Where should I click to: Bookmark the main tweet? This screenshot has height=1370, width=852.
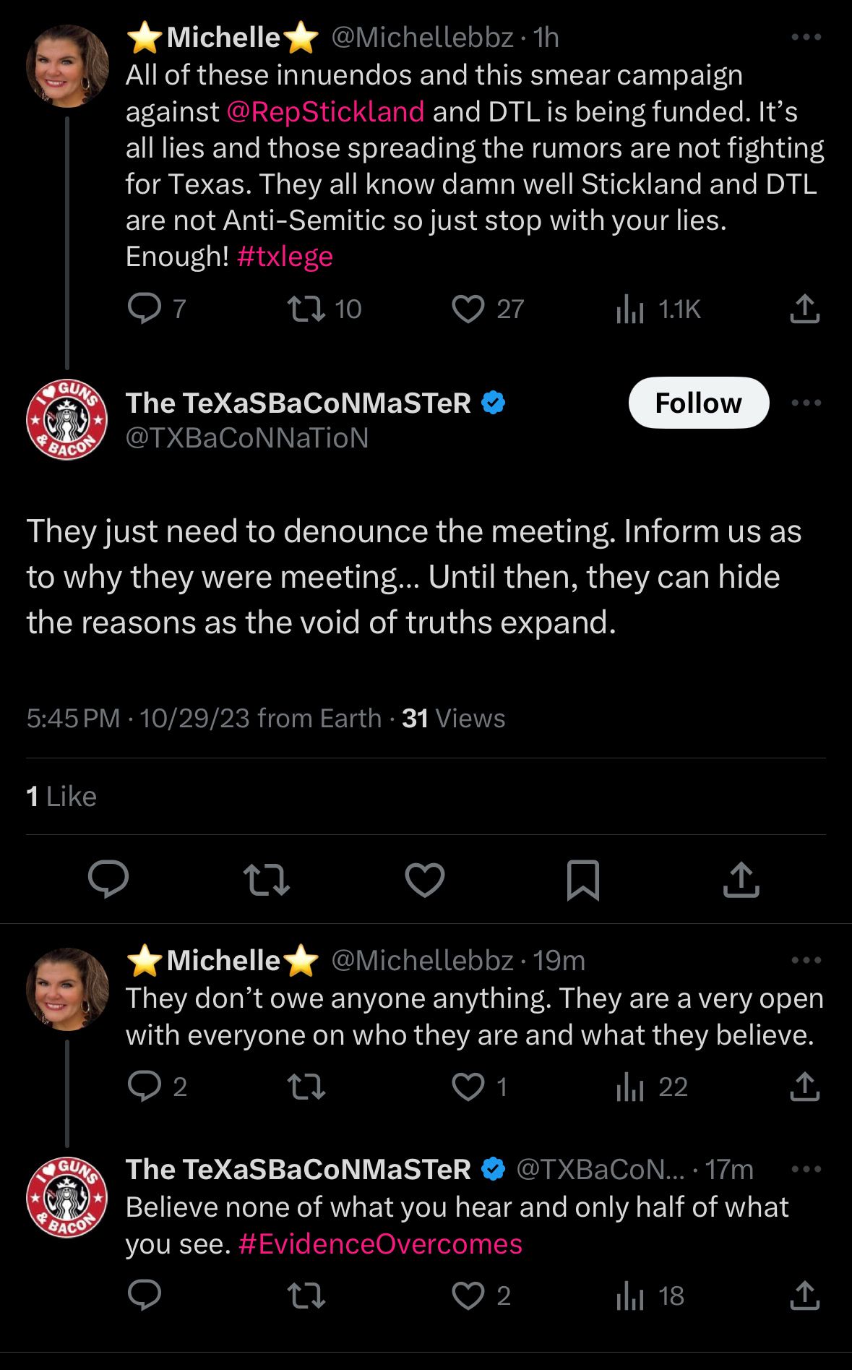[x=583, y=879]
